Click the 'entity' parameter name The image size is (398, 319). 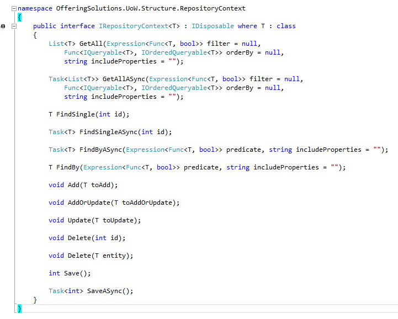click(x=114, y=256)
